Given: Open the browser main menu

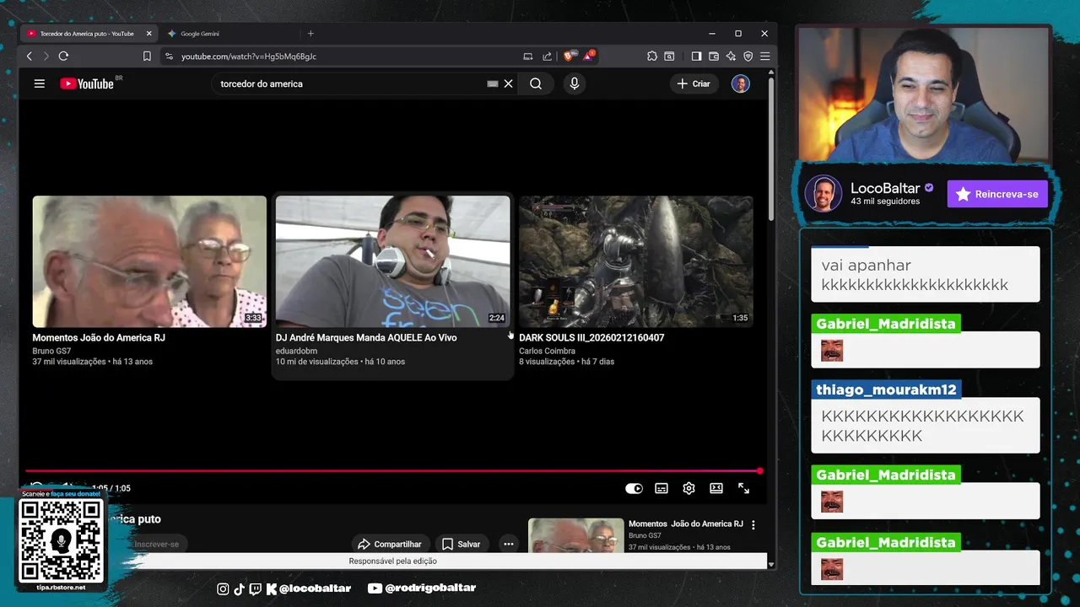Looking at the screenshot, I should [x=764, y=56].
